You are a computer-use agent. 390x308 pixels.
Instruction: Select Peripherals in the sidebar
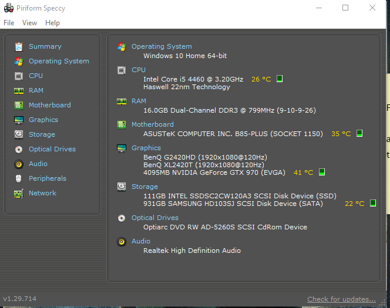click(48, 178)
